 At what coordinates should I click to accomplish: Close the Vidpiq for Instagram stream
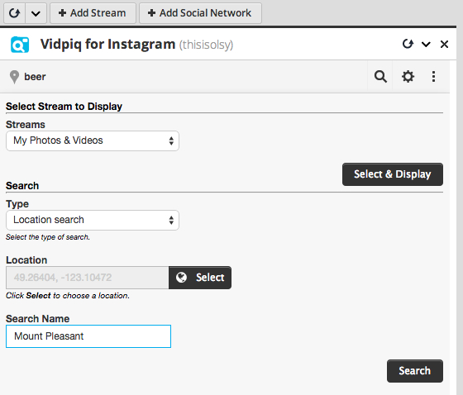click(444, 45)
